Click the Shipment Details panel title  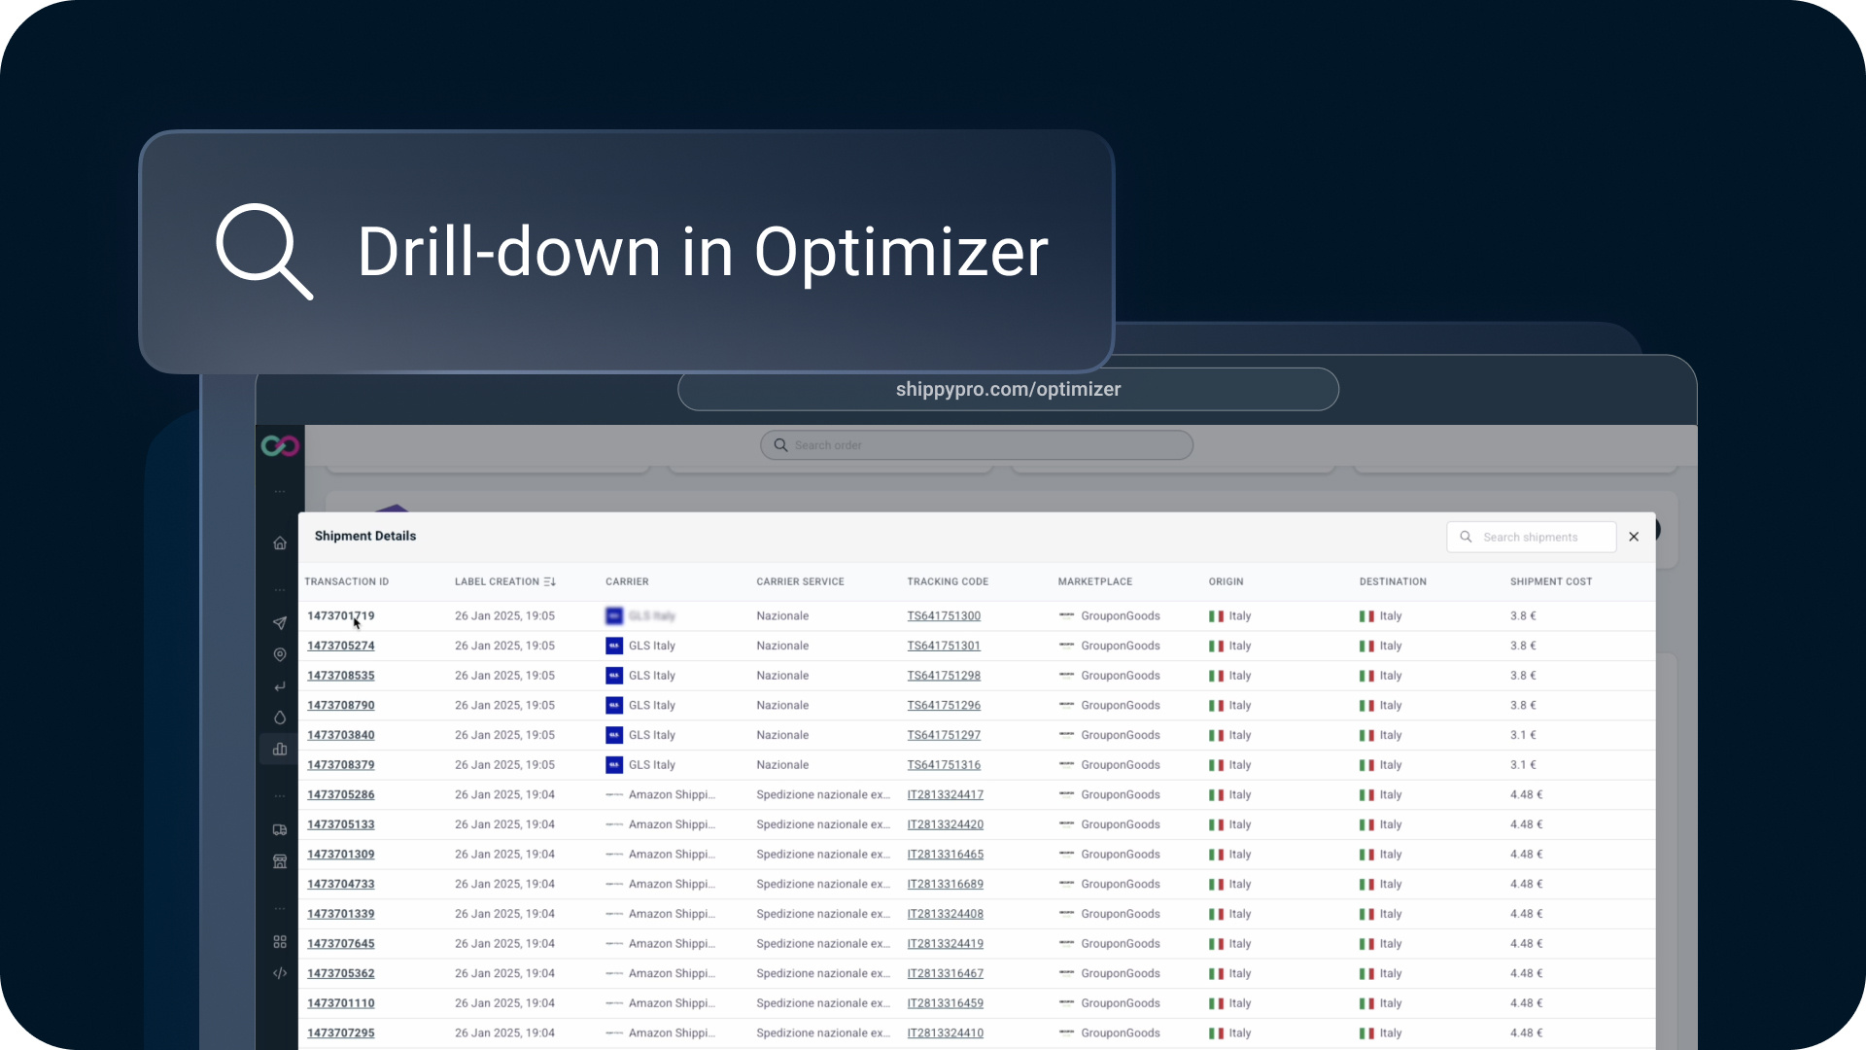(x=365, y=536)
